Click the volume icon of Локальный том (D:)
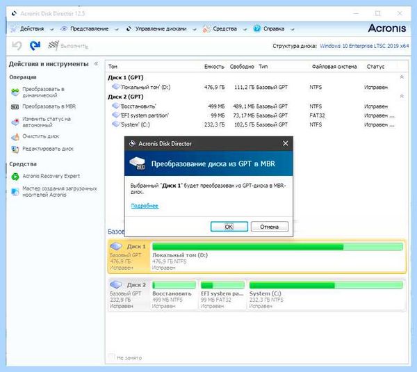This screenshot has height=372, width=417. coord(115,87)
